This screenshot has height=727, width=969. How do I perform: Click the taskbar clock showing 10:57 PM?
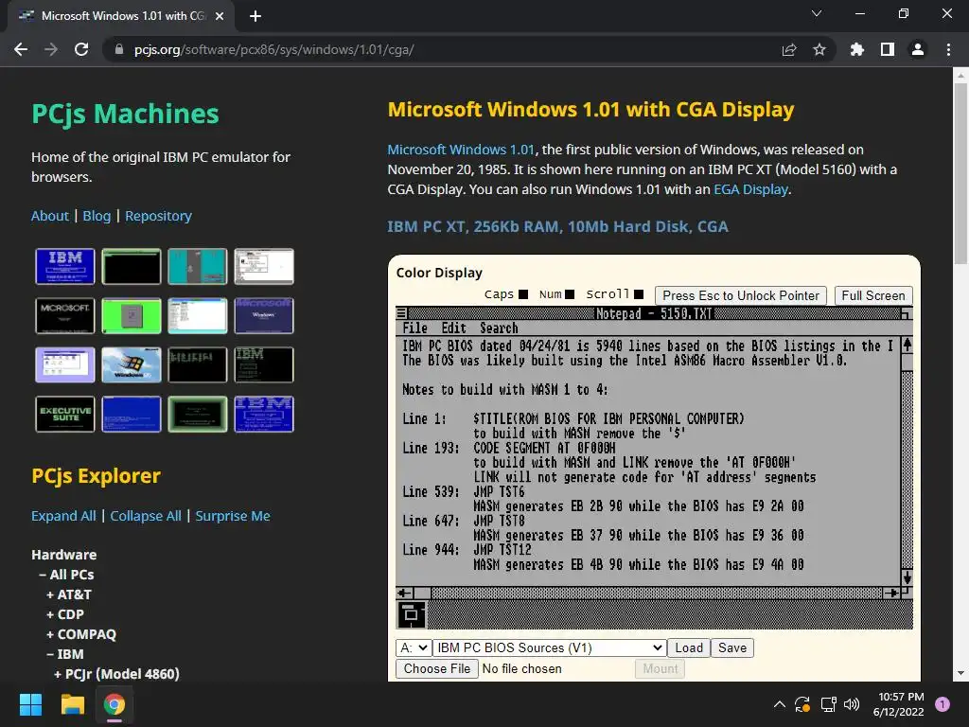[x=899, y=704]
